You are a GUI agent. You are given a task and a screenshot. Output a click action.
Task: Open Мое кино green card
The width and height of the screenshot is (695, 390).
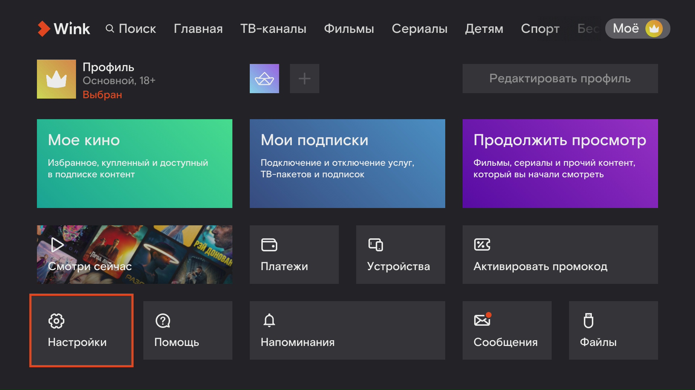tap(134, 163)
